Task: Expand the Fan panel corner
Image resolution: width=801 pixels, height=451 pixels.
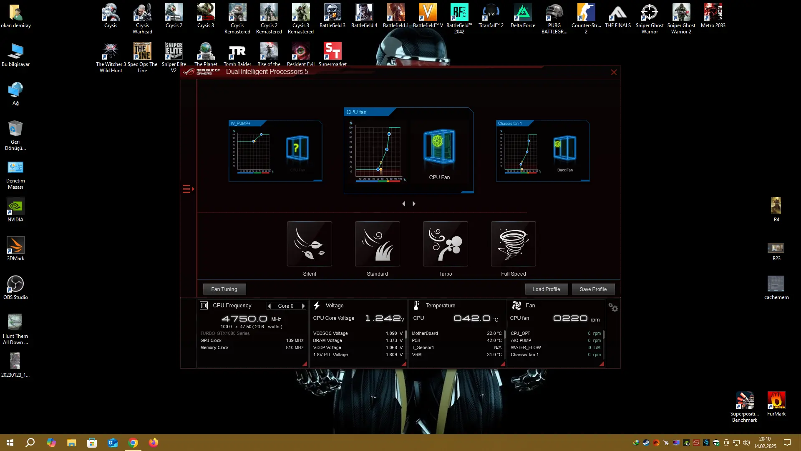Action: [602, 364]
